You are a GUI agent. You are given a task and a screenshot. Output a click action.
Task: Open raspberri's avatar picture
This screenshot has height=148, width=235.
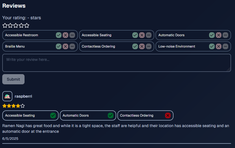7,96
